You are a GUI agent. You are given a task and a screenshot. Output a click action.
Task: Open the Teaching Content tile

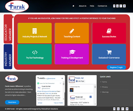pos(72,33)
